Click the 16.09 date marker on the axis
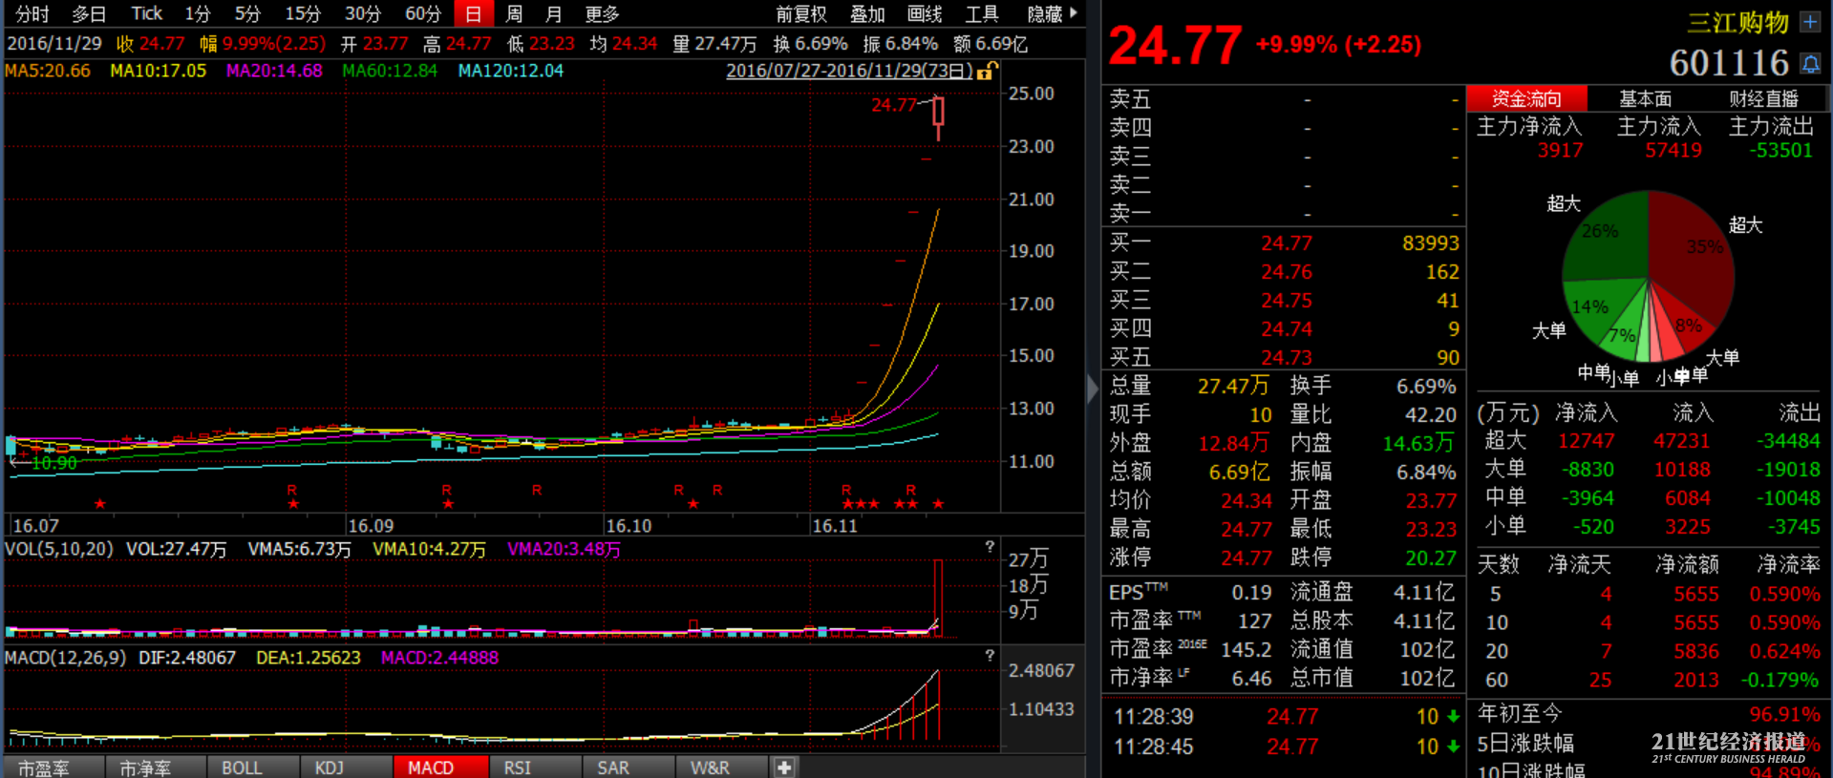This screenshot has width=1833, height=778. coord(371,526)
